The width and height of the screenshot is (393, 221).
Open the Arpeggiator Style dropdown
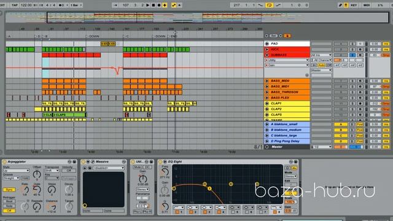click(16, 171)
